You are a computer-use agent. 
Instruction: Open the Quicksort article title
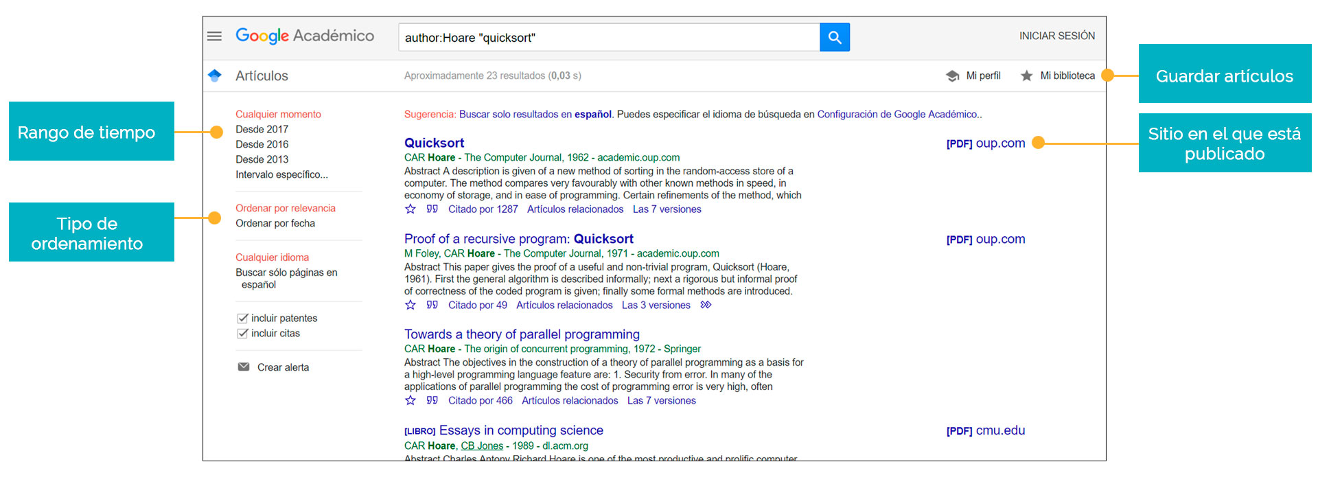pos(434,143)
